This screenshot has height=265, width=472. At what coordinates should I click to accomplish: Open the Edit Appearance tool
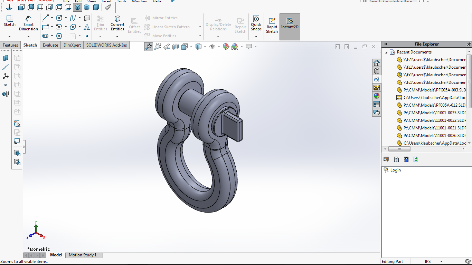tap(226, 46)
